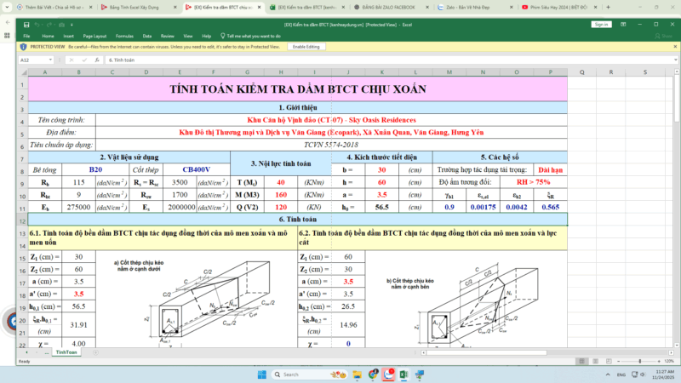This screenshot has height=383, width=681.
Task: Click the Tell me search box
Action: coord(251,37)
